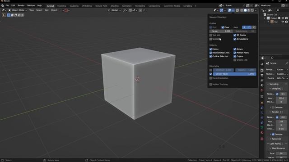The image size is (289, 162).
Task: Toggle the Y axis overlay button
Action: [249, 27]
